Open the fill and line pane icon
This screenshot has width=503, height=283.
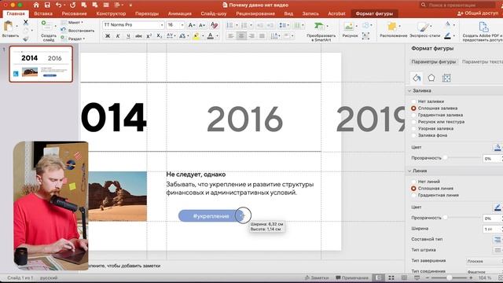417,78
